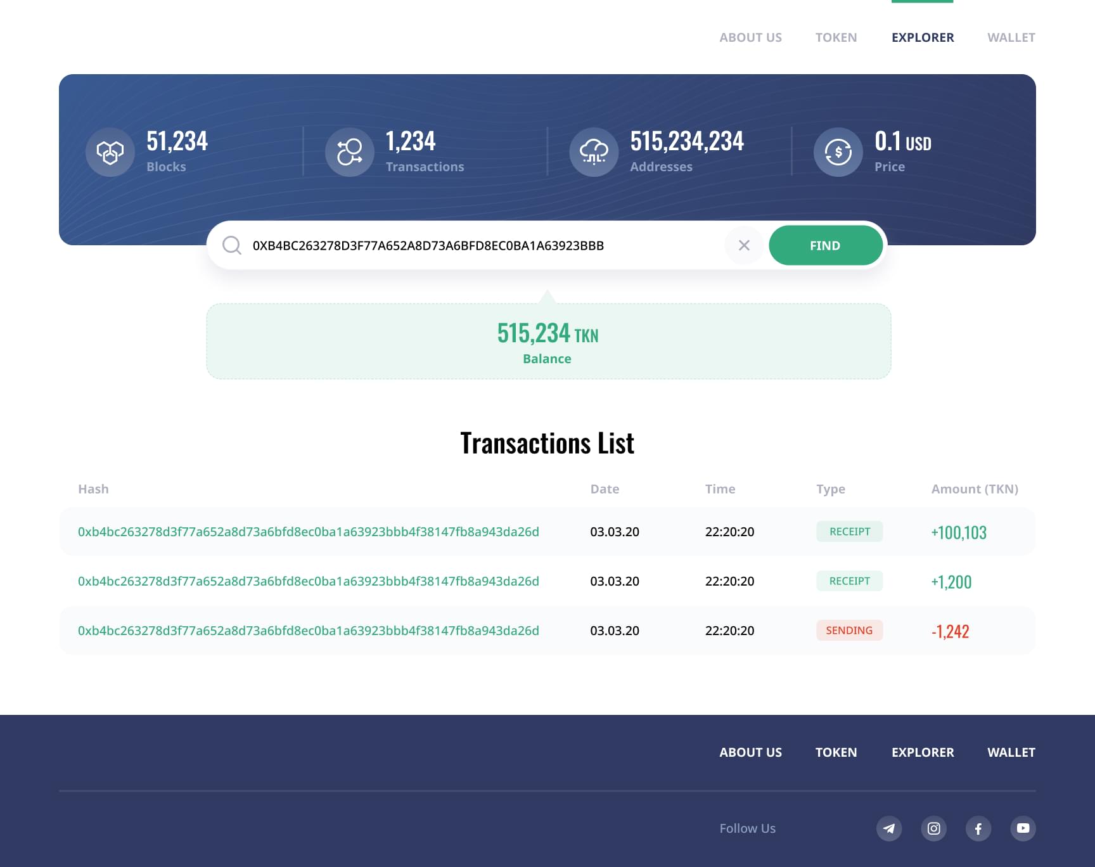Click the Wallet link in footer
The image size is (1095, 867).
[1011, 752]
